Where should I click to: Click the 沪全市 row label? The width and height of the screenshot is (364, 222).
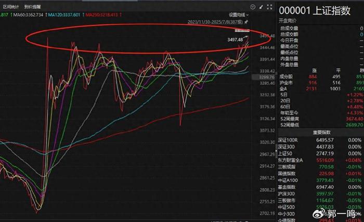coord(286,83)
